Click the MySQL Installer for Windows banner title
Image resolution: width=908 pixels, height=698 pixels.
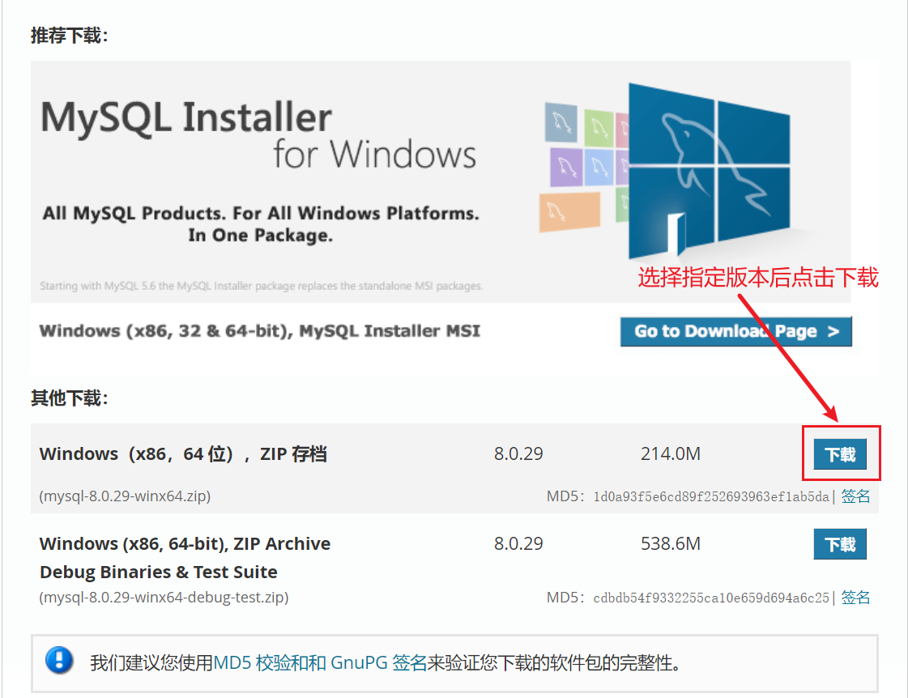point(258,134)
